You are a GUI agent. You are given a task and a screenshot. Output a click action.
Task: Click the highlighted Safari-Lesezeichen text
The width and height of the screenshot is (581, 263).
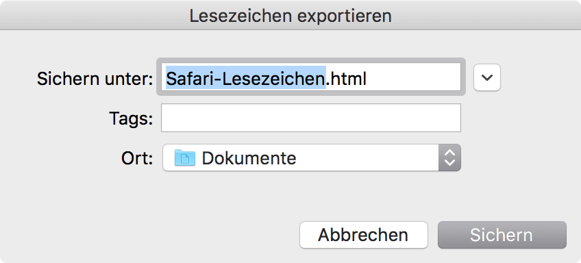(246, 78)
